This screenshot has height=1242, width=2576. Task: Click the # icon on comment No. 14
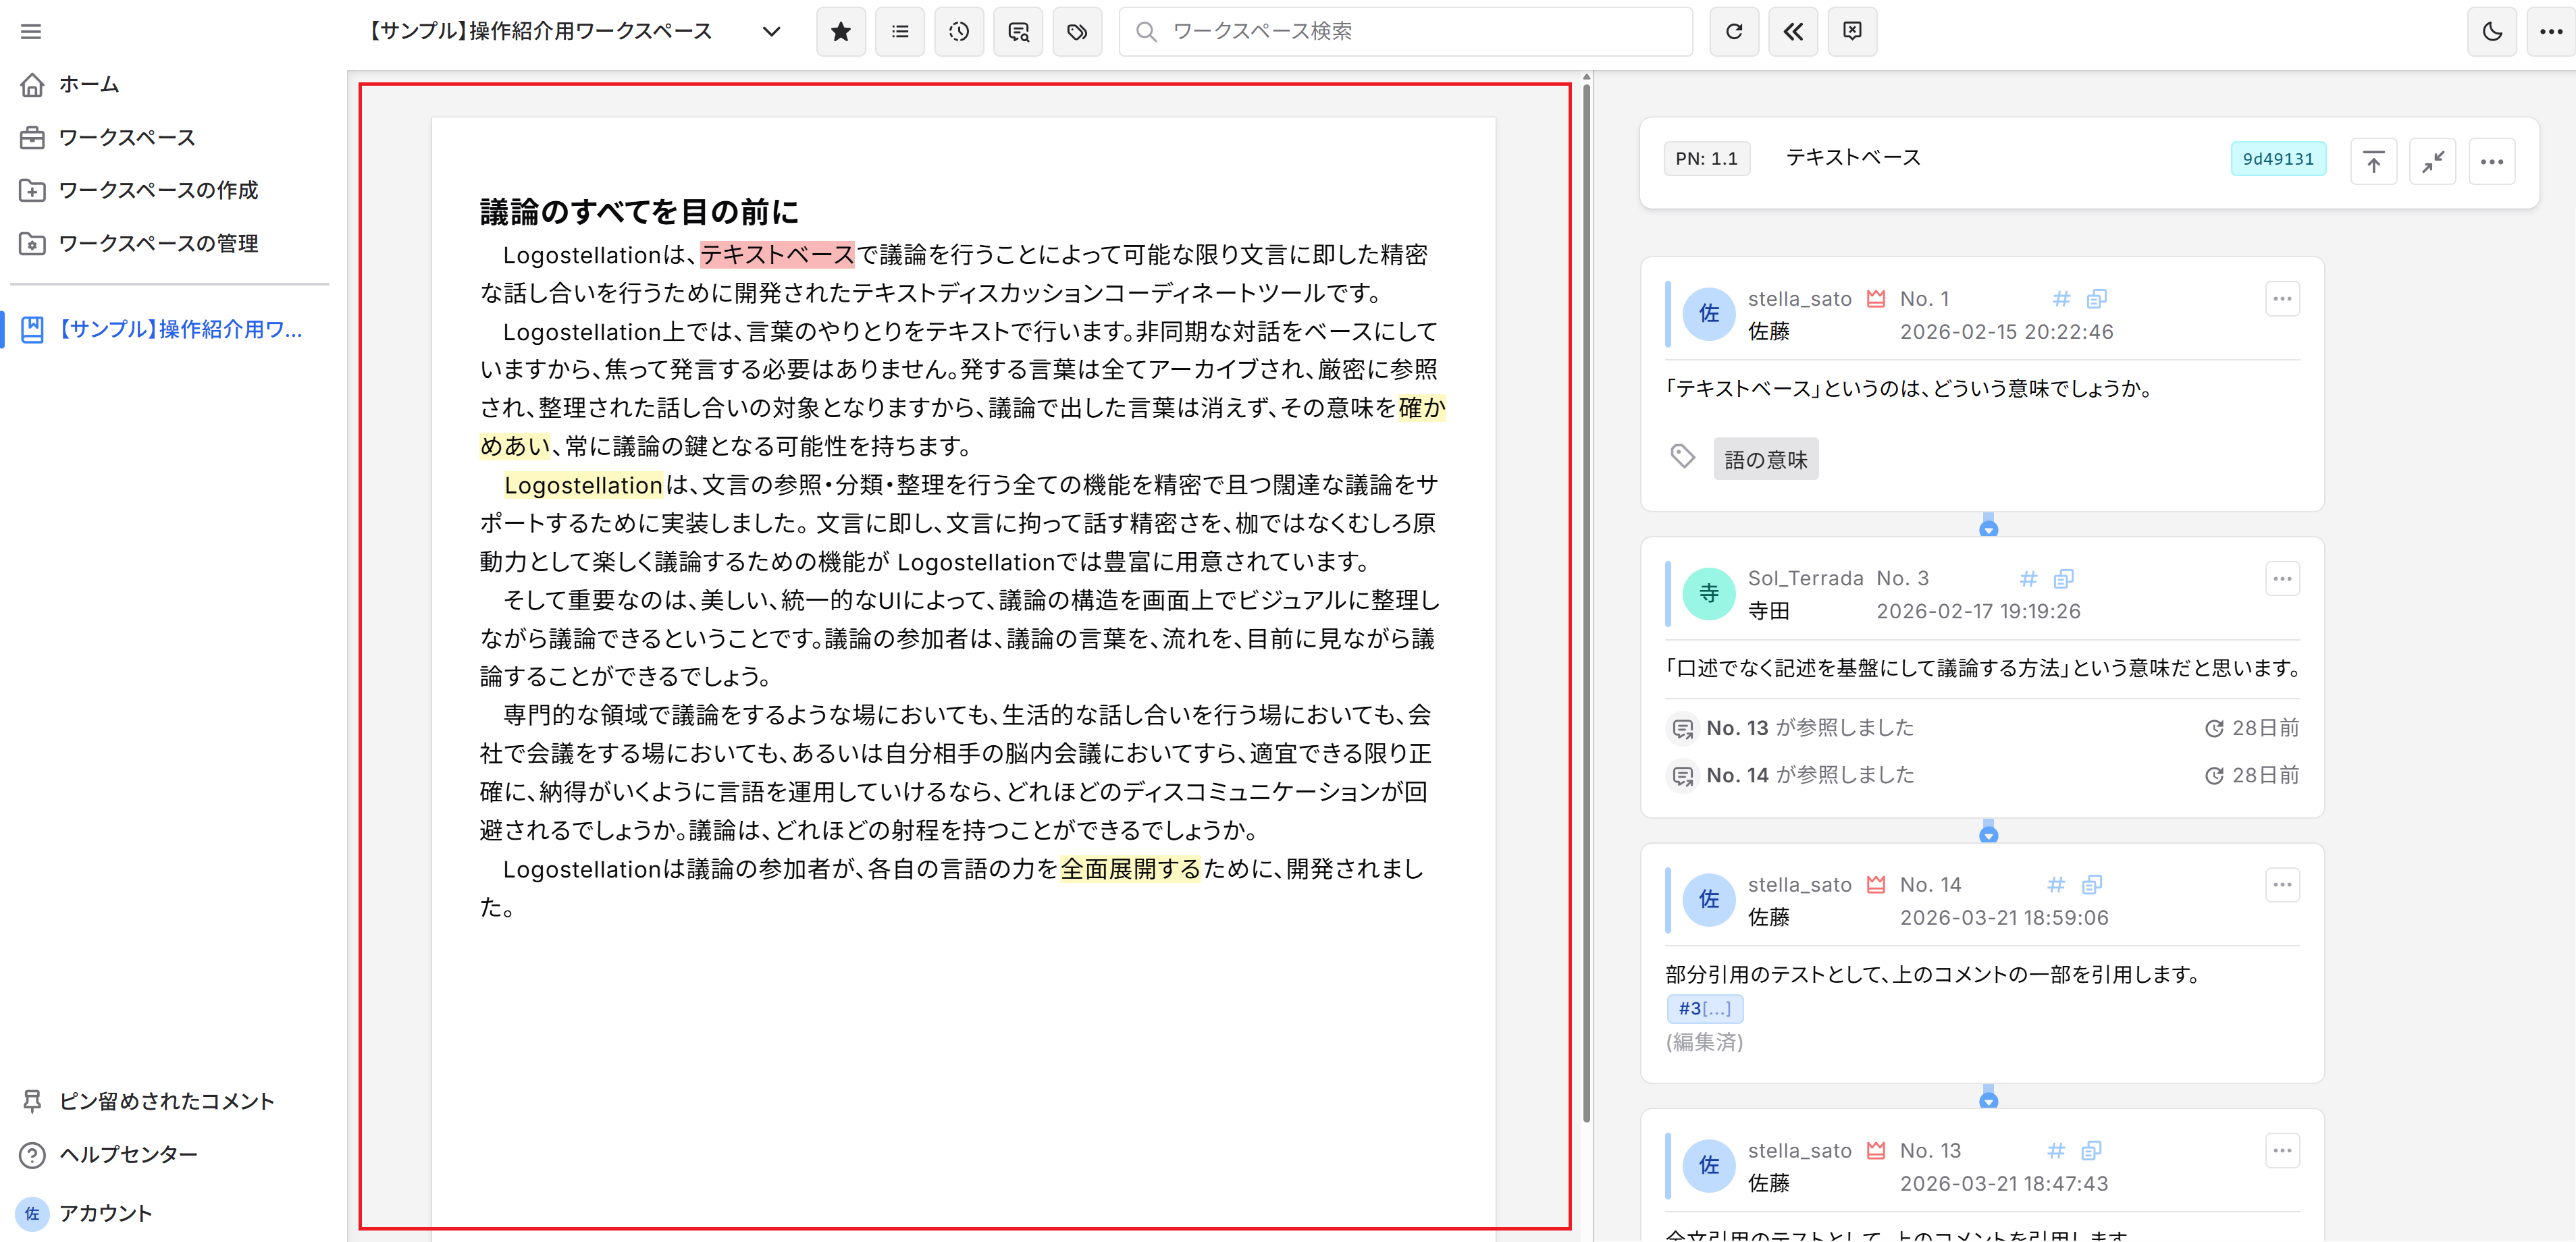[x=2056, y=885]
